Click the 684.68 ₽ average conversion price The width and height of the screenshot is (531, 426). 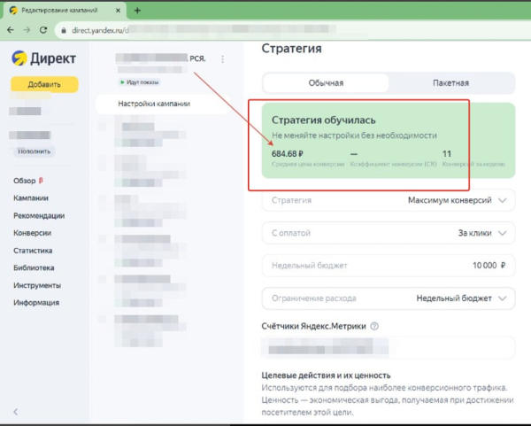[x=288, y=154]
